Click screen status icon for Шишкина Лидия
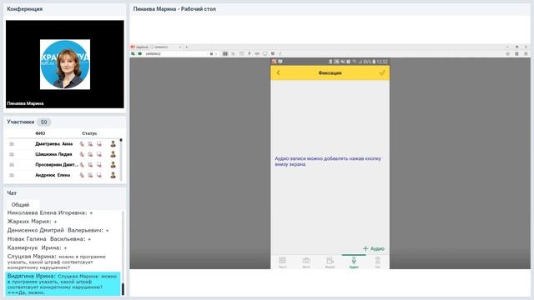 [x=99, y=154]
